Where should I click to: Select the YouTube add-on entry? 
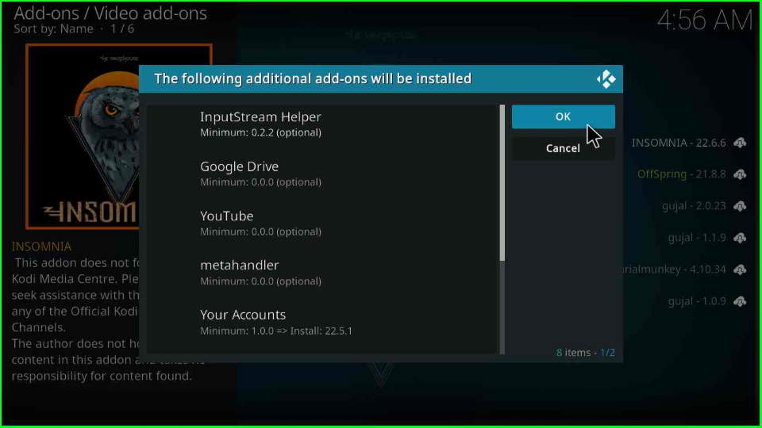point(323,224)
